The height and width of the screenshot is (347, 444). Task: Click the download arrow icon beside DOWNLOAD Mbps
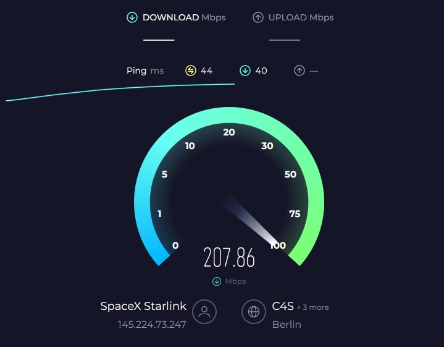click(132, 17)
